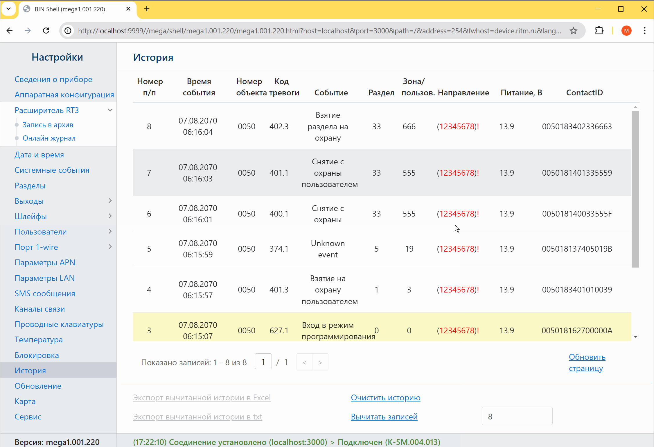
Task: Open Сведения о приборе settings
Action: [x=53, y=79]
